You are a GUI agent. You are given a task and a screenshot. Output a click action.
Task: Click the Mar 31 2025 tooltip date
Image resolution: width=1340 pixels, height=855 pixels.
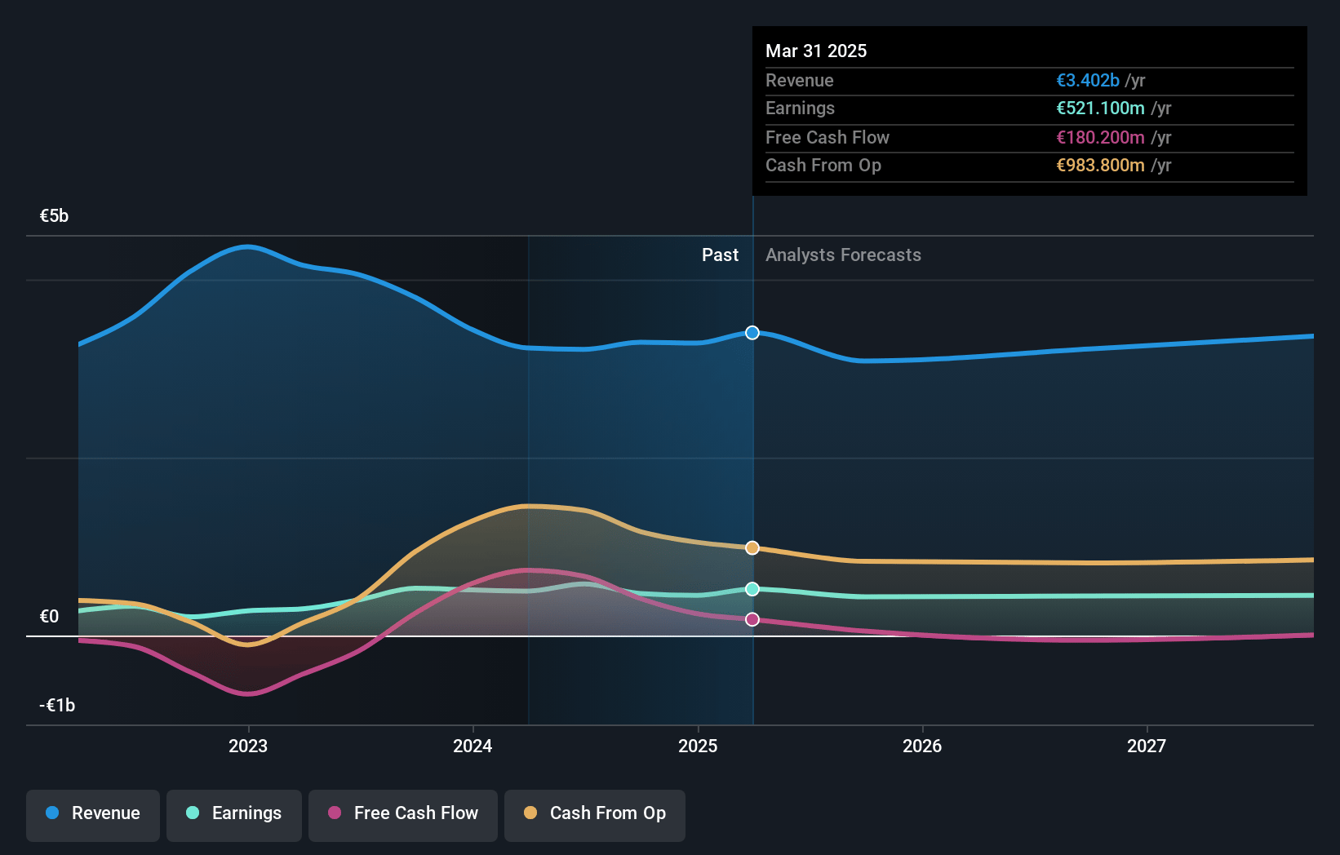816,51
